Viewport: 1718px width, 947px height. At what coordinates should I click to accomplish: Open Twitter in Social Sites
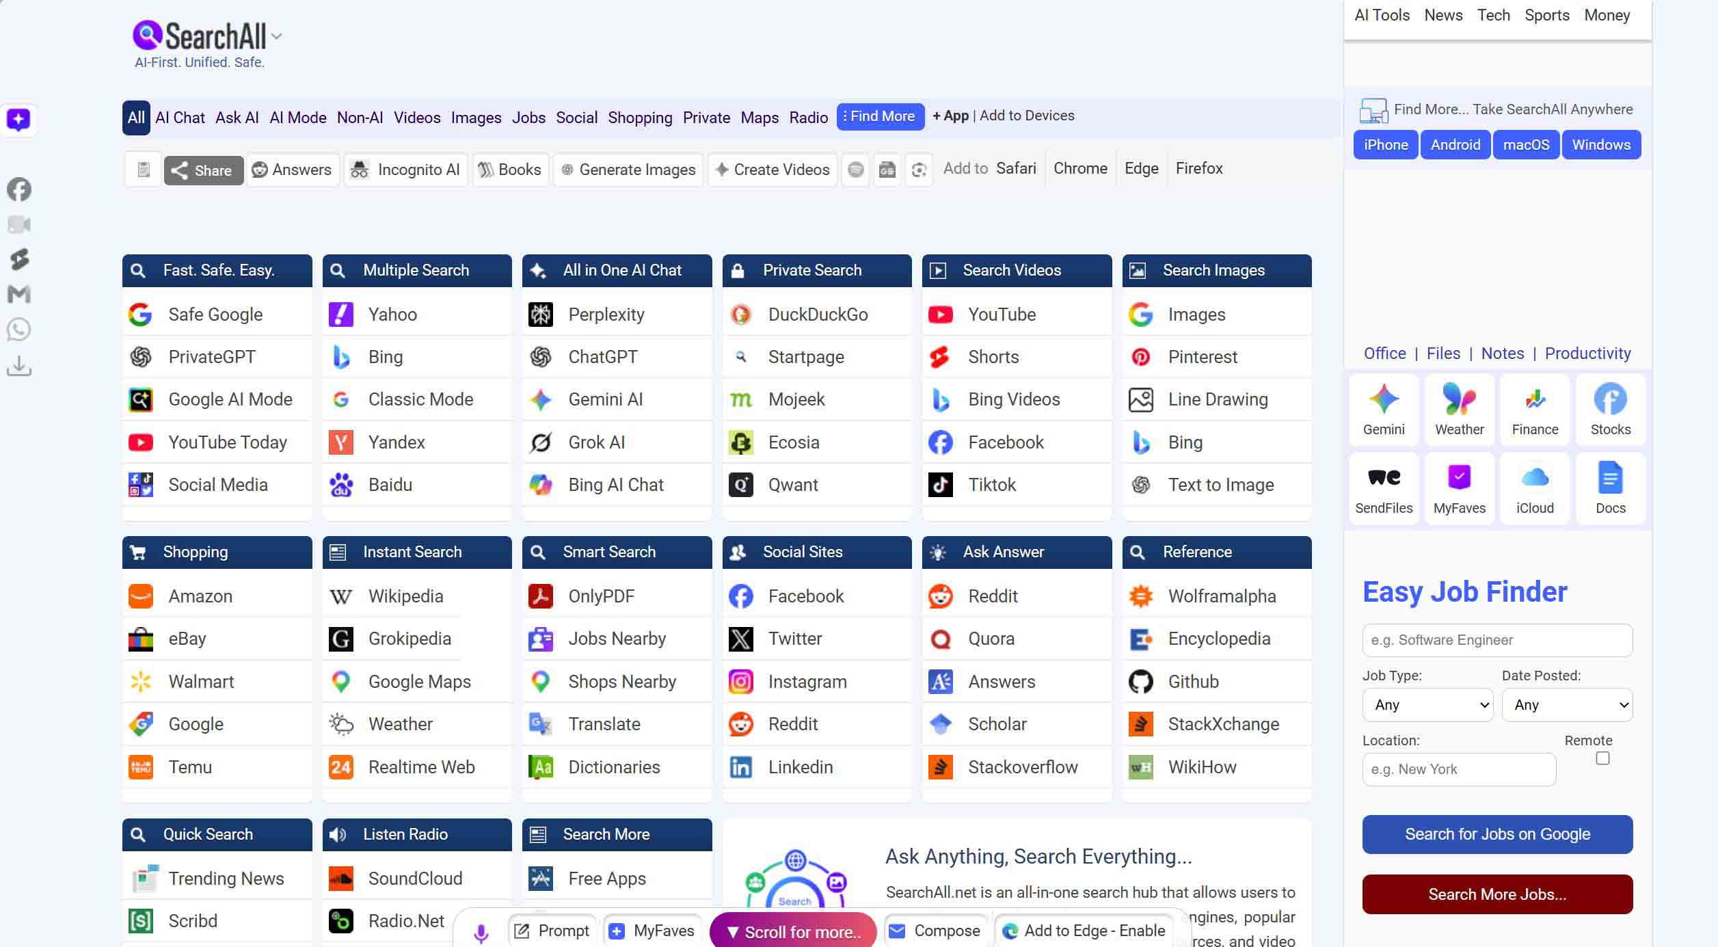pos(817,639)
